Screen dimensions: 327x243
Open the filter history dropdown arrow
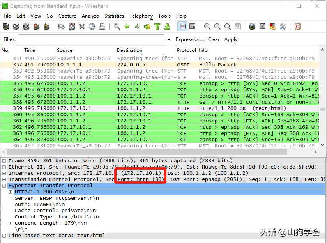(169, 39)
